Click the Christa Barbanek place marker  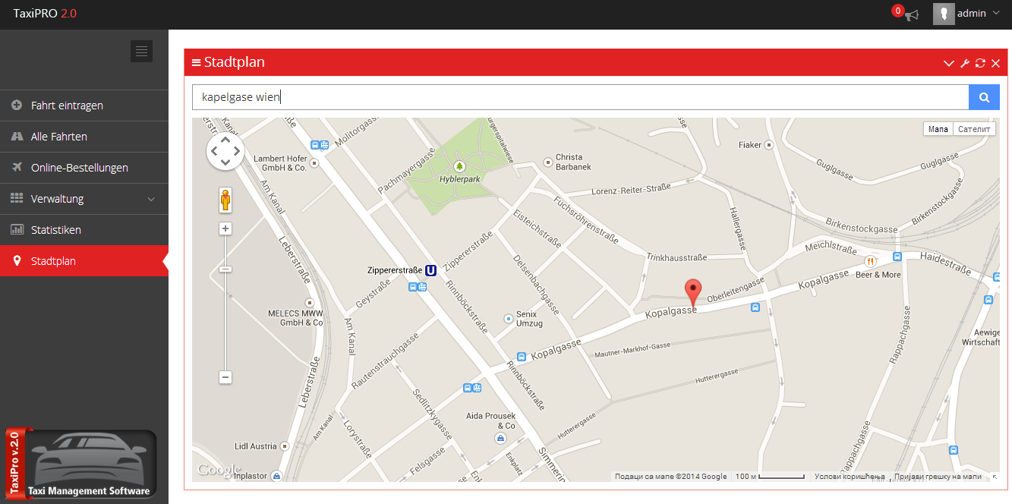548,161
